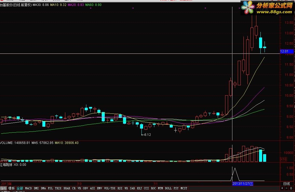Click the MA20: 8.93 label
This screenshot has height=192, width=295.
coord(76,5)
